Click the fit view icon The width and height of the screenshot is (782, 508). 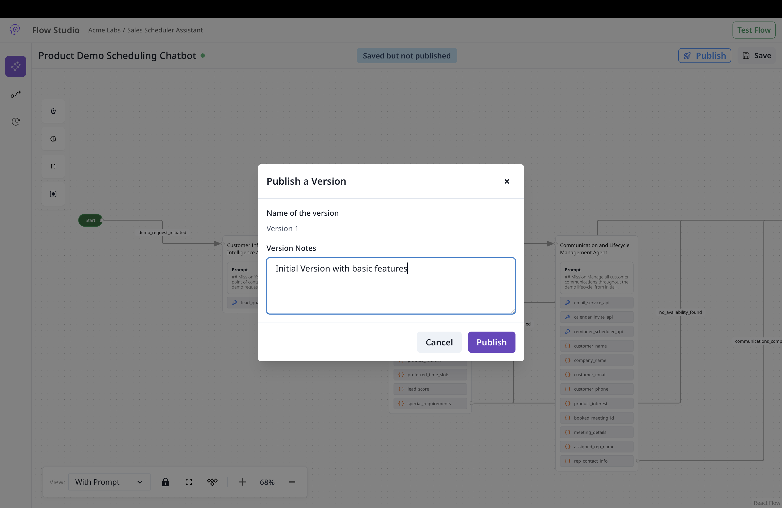point(189,482)
